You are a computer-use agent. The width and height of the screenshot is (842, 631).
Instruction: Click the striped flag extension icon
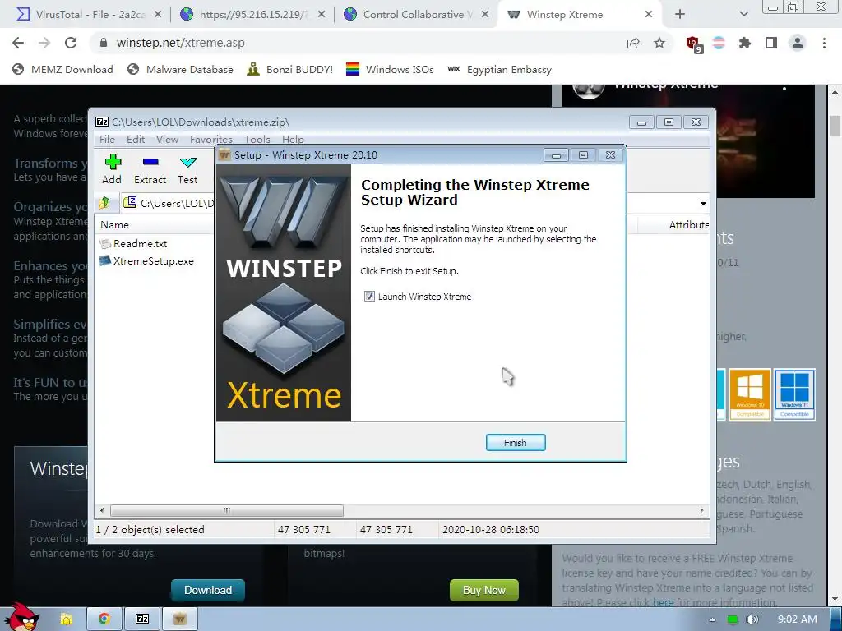coord(719,43)
